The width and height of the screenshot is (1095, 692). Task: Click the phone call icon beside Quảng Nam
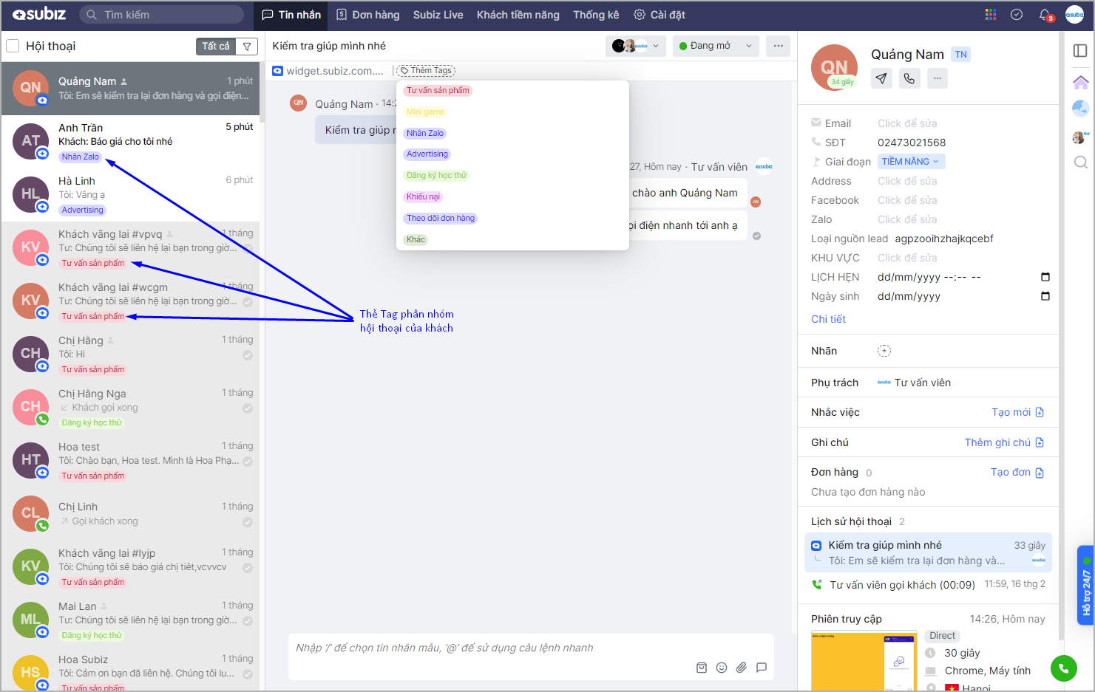(909, 78)
